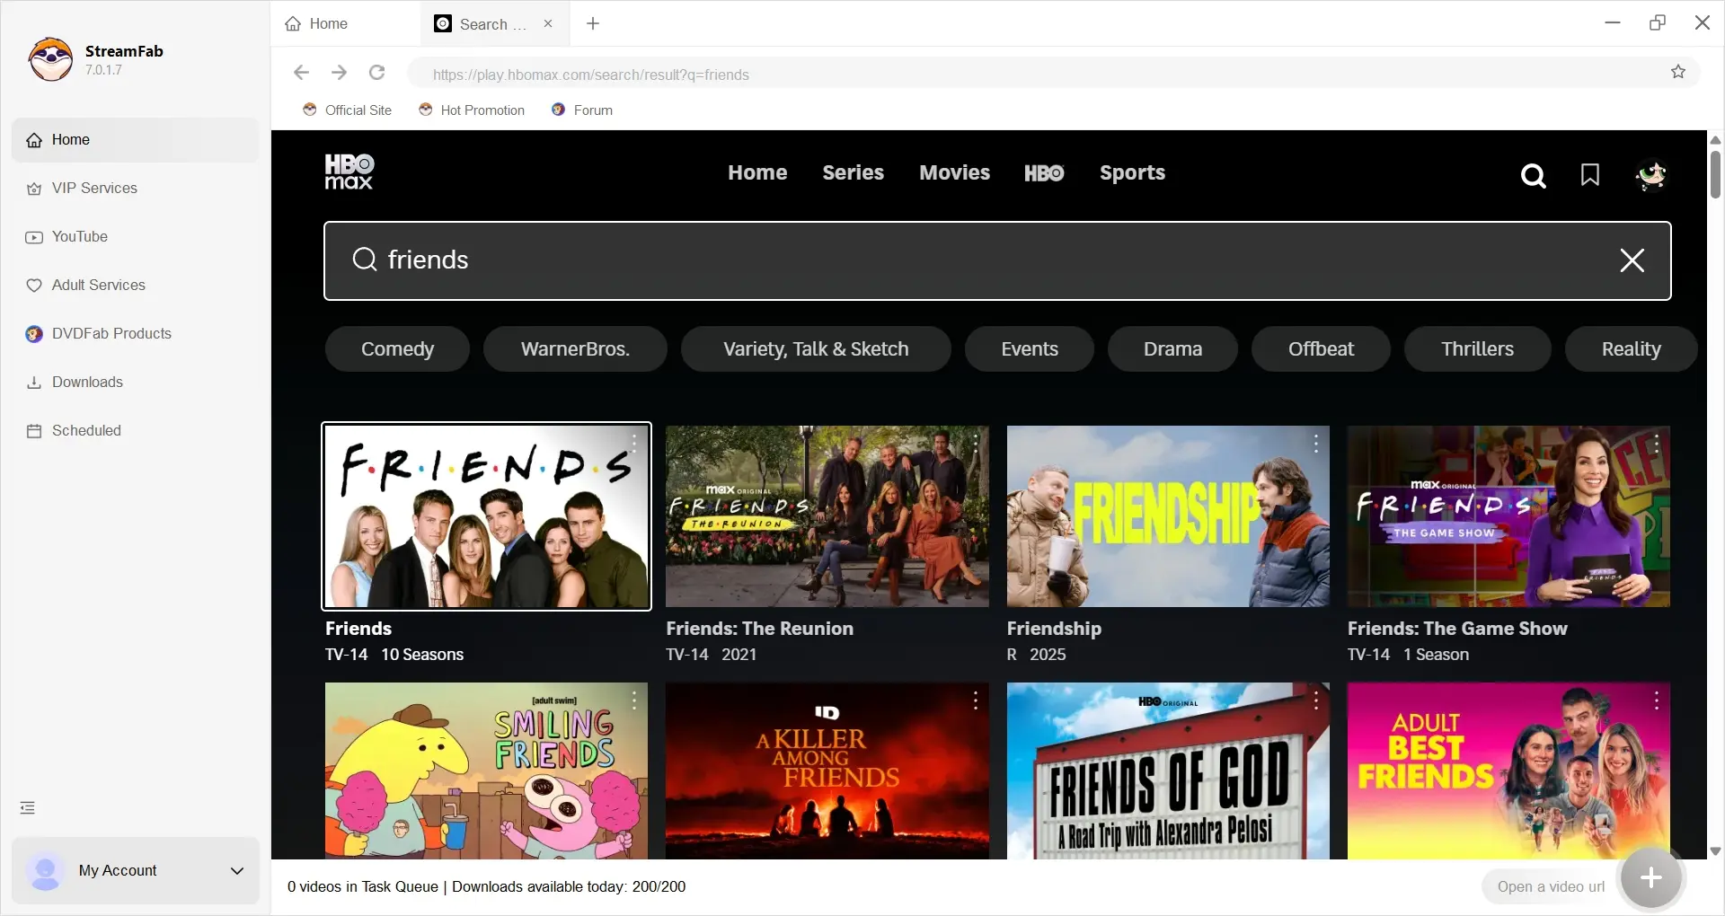Filter results by Drama

1172,348
